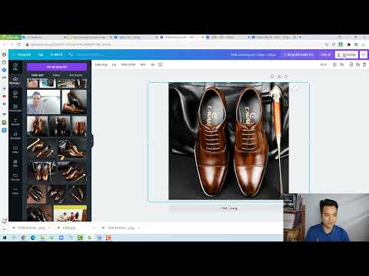The width and height of the screenshot is (369, 276).
Task: Click the lock element icon
Action: [x=351, y=64]
